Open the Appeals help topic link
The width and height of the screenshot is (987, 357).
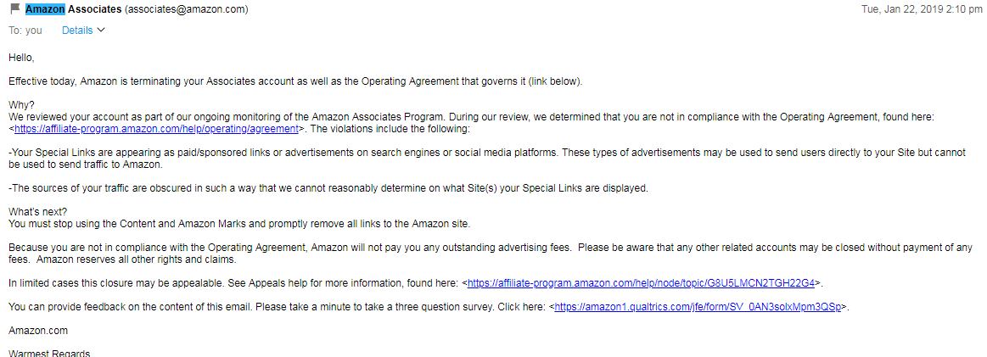pos(641,283)
